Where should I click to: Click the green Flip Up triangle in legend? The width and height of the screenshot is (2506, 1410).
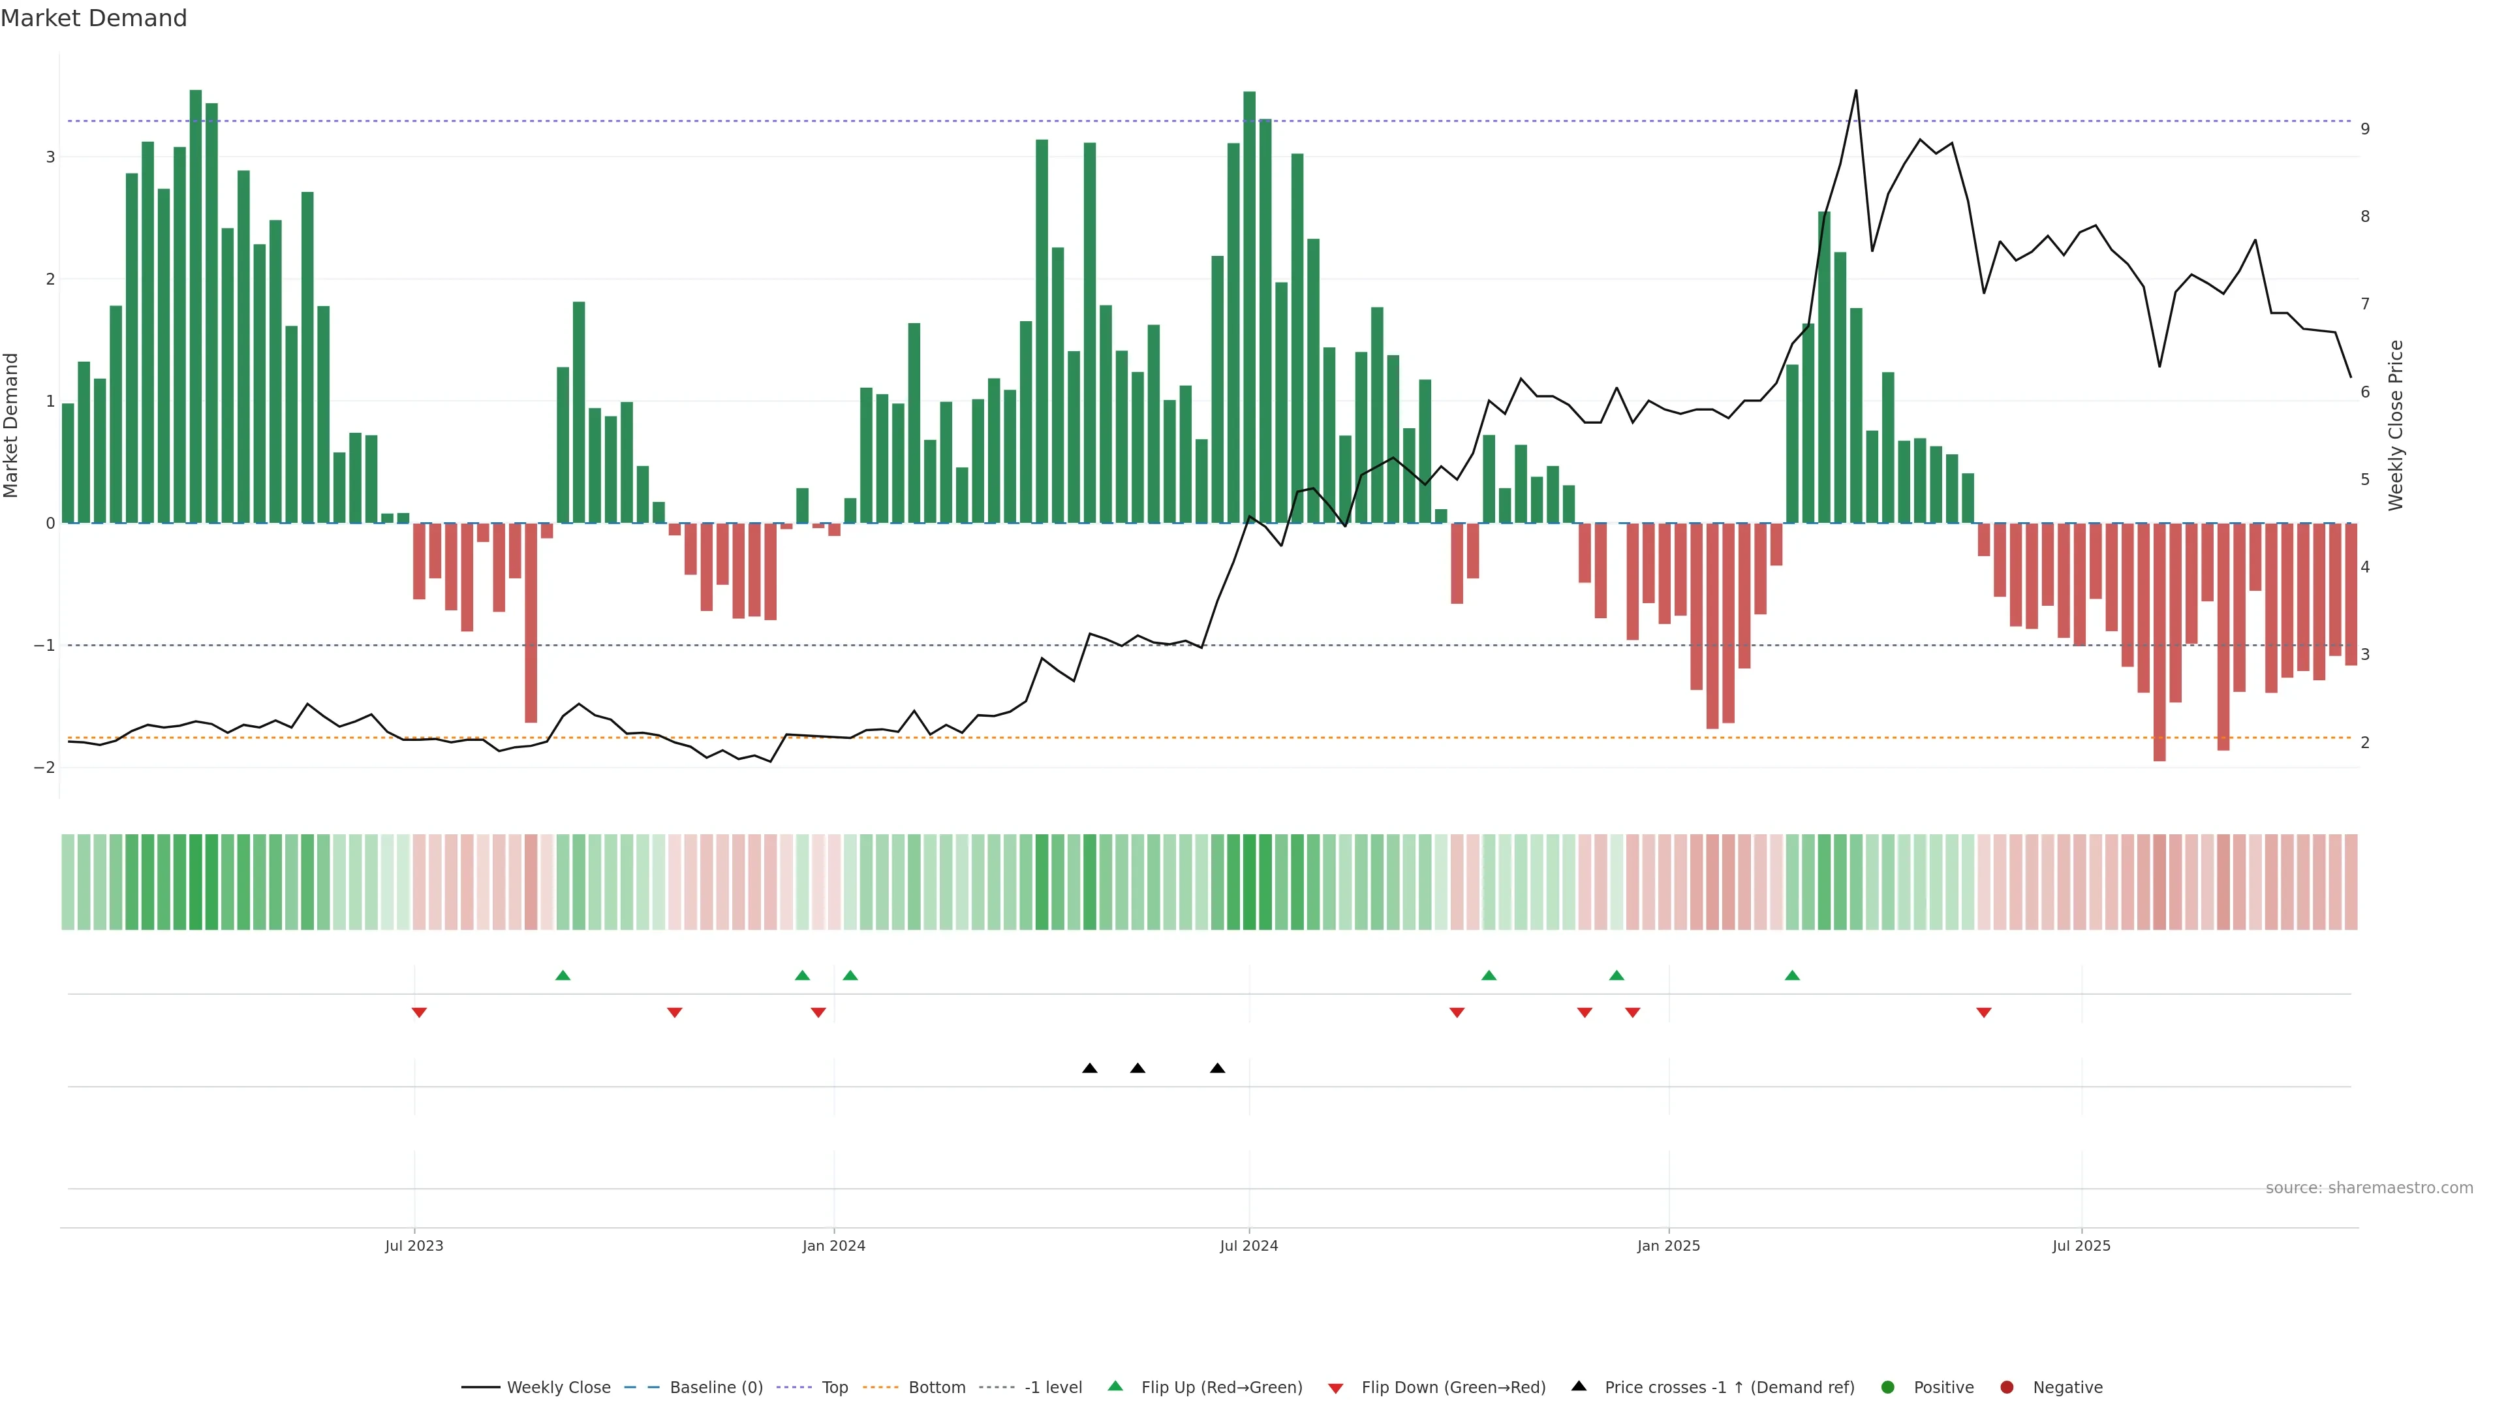click(x=1115, y=1386)
